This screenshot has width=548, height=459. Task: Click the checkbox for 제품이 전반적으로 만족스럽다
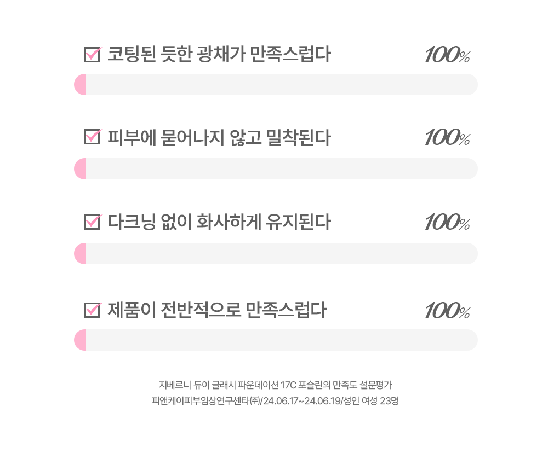pyautogui.click(x=92, y=310)
